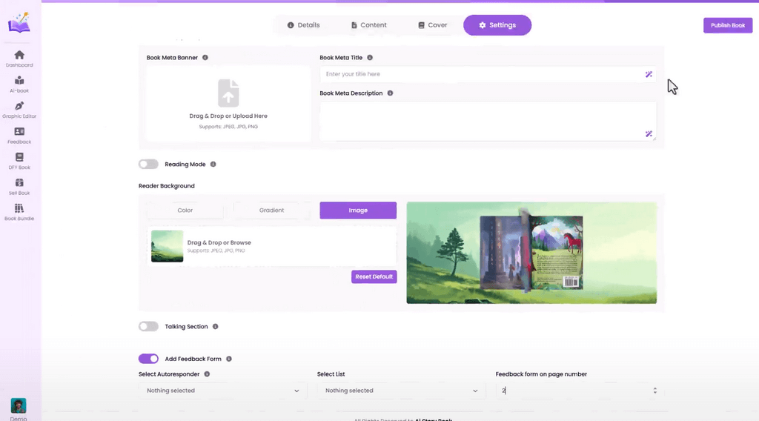
Task: Open the AI-book sidebar icon
Action: point(19,81)
